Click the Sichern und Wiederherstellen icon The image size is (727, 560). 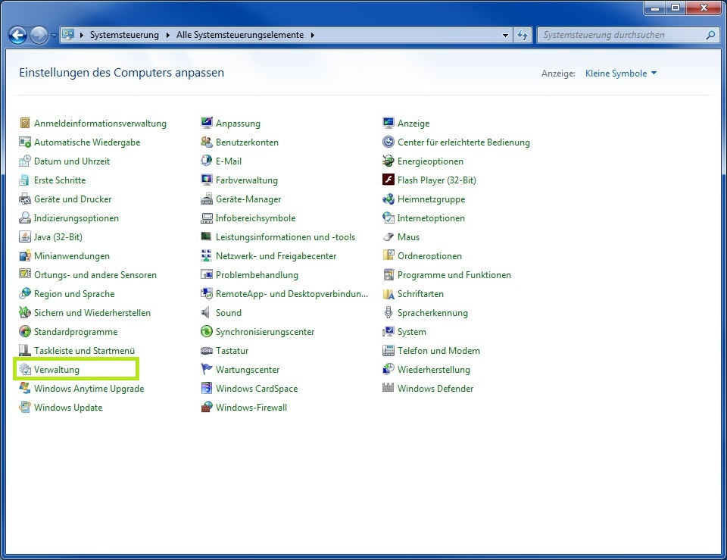pos(24,313)
